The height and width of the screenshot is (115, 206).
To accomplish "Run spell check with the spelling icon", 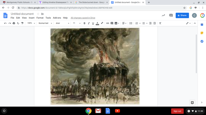I will [18, 23].
